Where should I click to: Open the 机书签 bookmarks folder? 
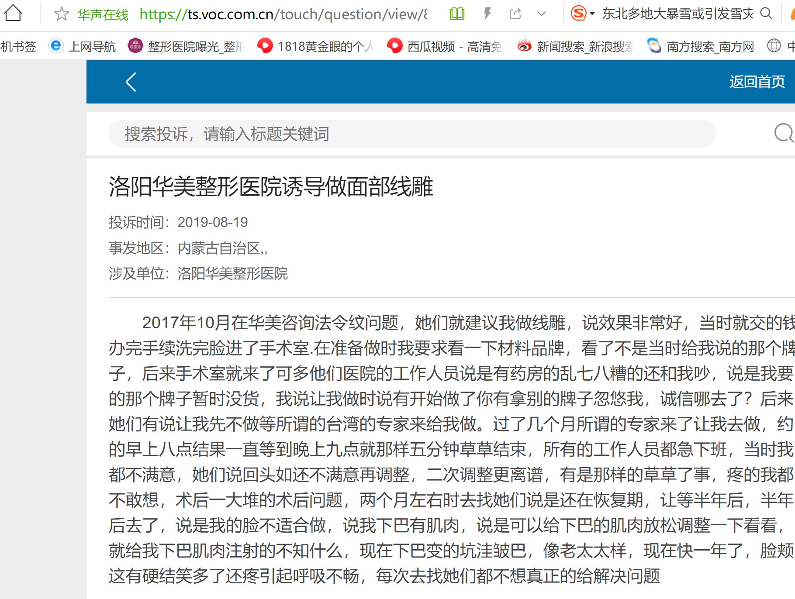(x=18, y=46)
